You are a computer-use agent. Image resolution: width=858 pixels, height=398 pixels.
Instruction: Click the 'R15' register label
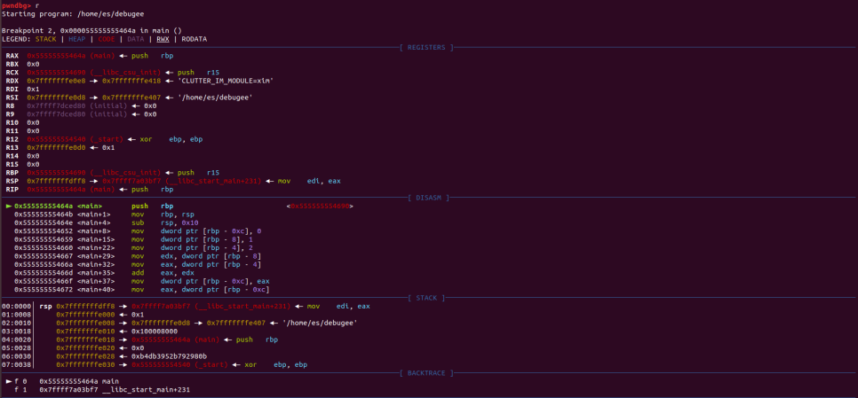pyautogui.click(x=12, y=164)
